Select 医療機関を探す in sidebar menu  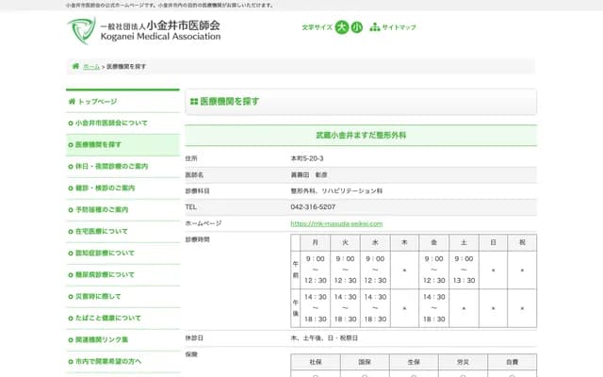pos(98,145)
